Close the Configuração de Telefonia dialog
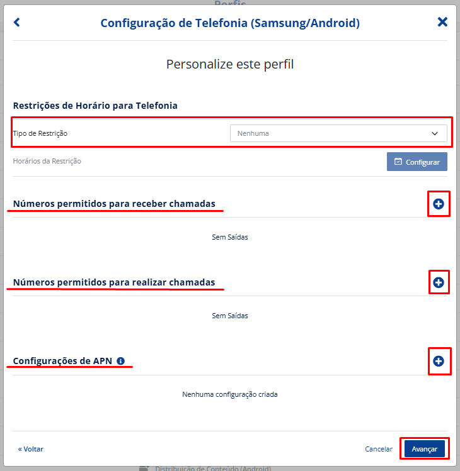 442,22
